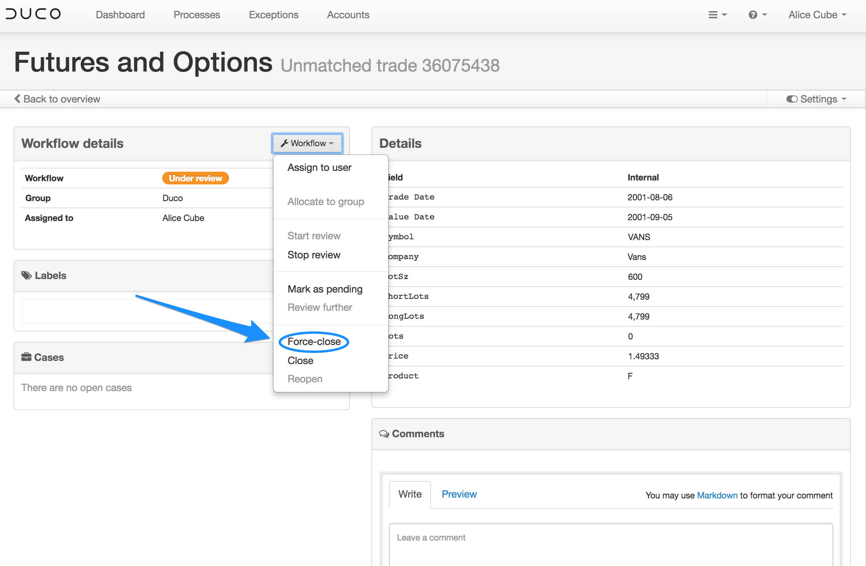Choose Review further menu entry
The image size is (866, 566).
(x=320, y=307)
